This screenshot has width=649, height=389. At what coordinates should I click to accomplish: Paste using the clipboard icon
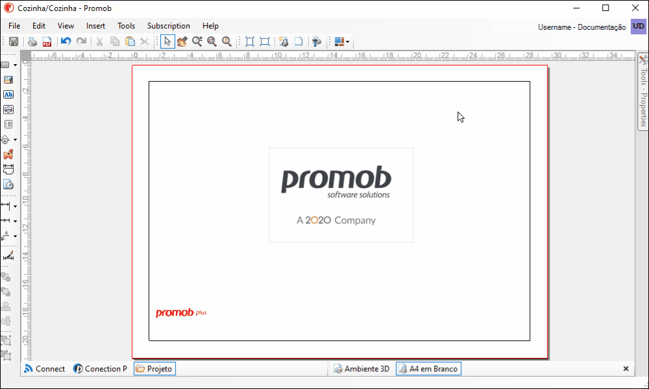pos(130,41)
